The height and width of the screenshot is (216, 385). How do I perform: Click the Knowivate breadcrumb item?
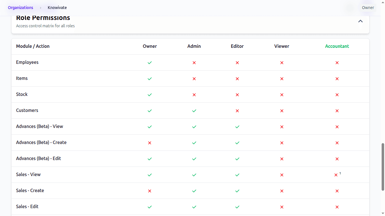point(57,8)
